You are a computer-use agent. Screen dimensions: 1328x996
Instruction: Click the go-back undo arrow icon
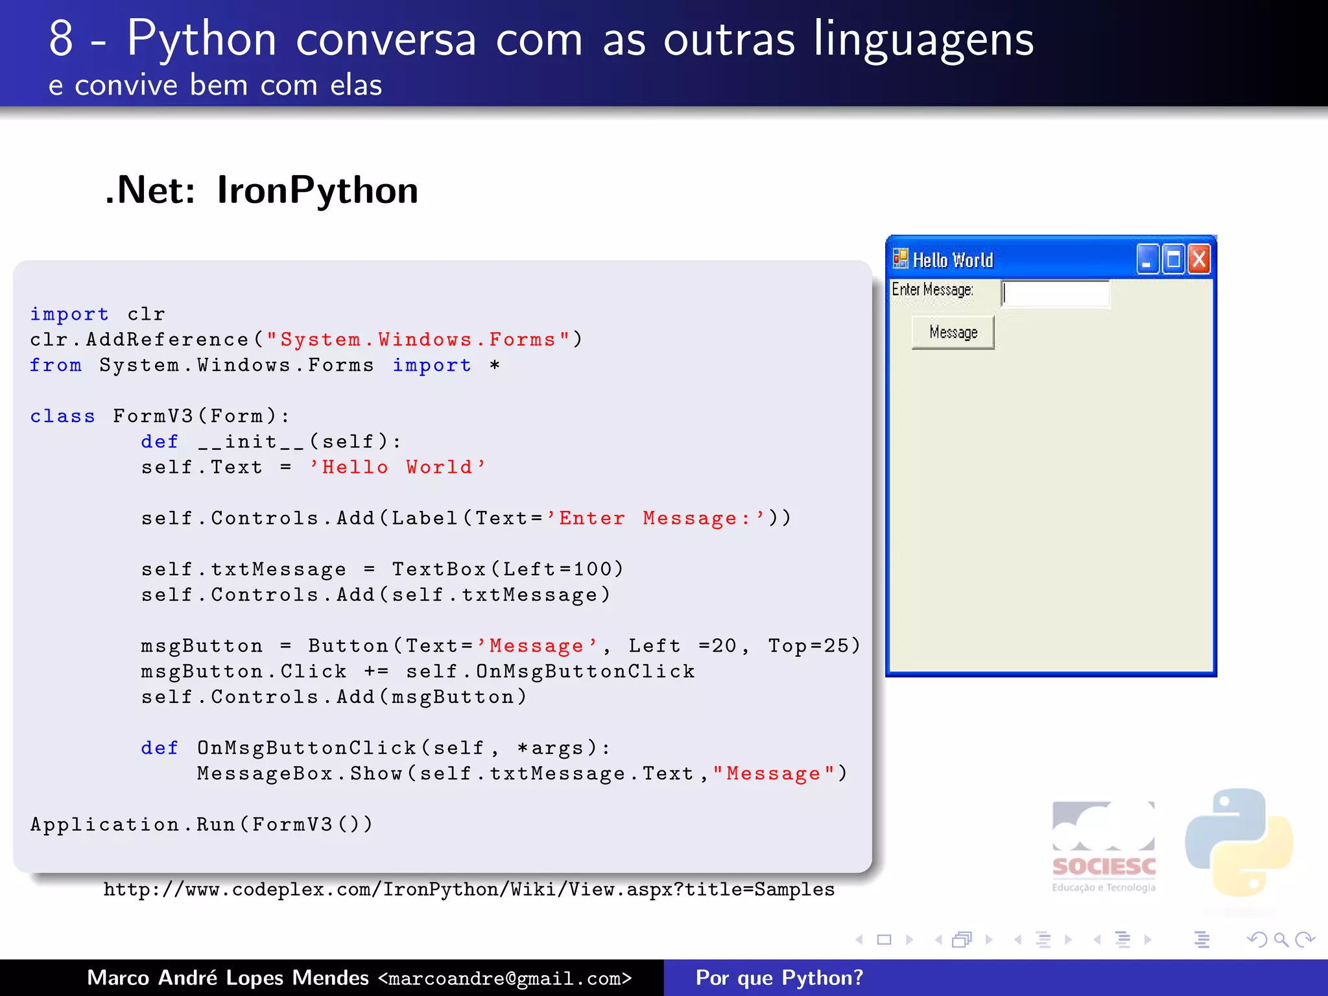tap(1257, 940)
